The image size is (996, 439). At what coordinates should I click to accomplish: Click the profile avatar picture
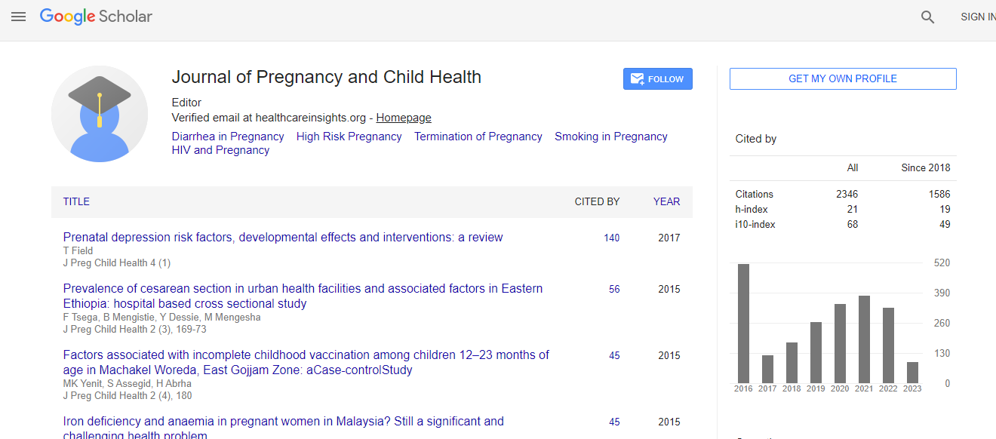click(100, 114)
